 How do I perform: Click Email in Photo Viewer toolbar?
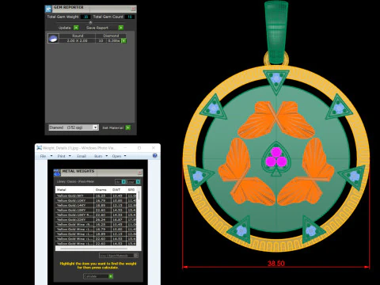pyautogui.click(x=82, y=156)
